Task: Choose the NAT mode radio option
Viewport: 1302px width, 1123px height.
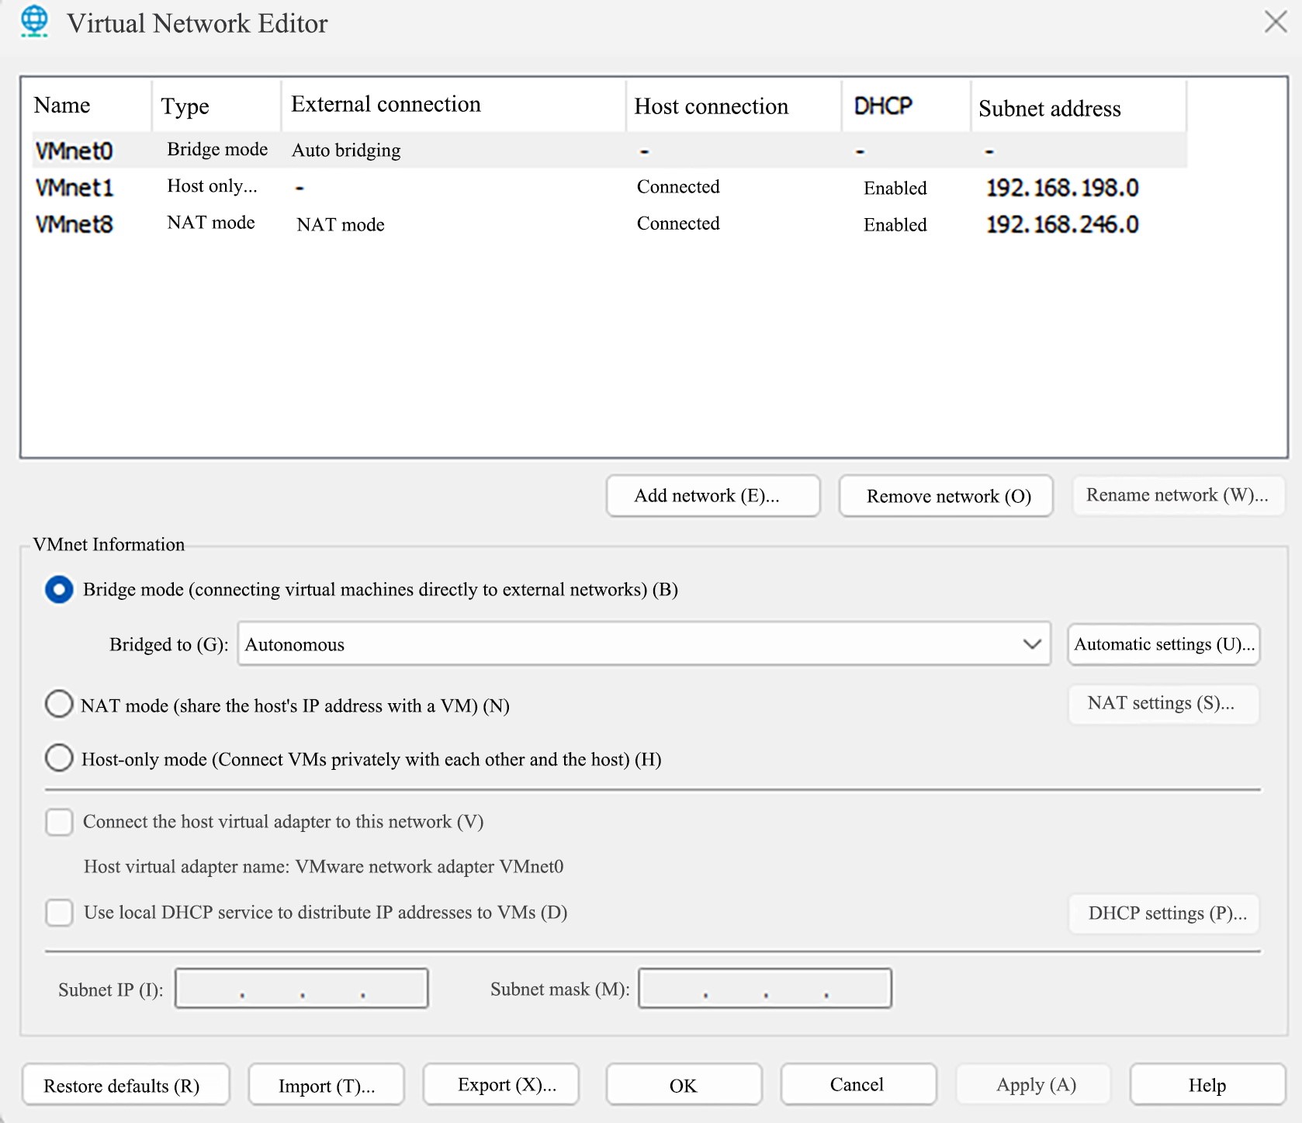Action: [x=59, y=705]
